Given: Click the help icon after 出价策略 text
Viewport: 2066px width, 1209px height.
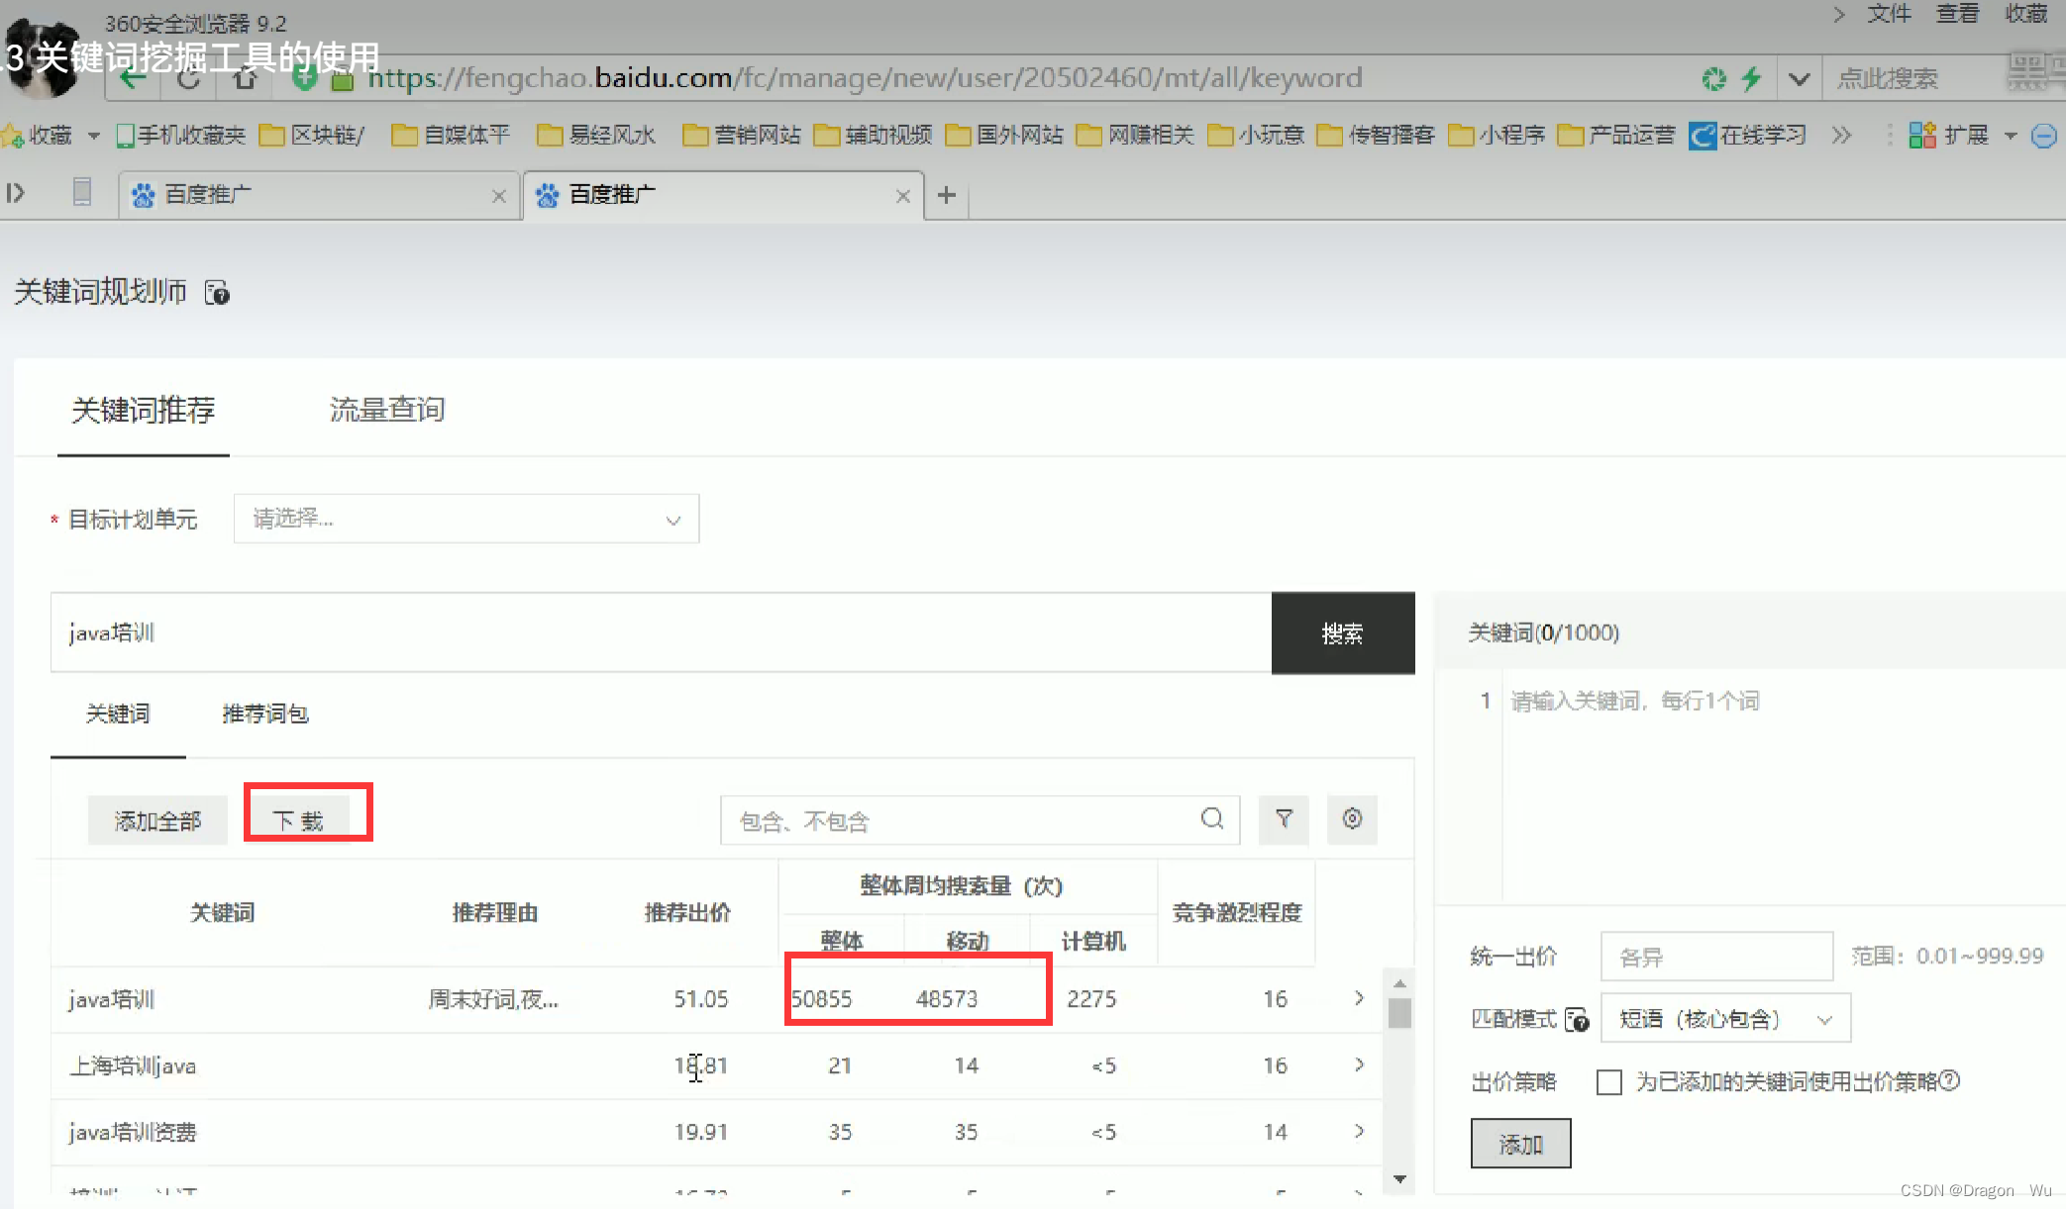Looking at the screenshot, I should coord(1949,1080).
